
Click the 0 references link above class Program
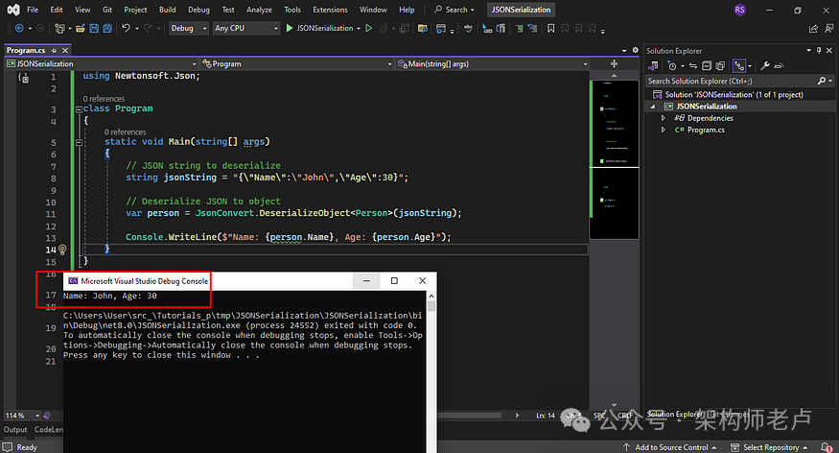point(104,99)
